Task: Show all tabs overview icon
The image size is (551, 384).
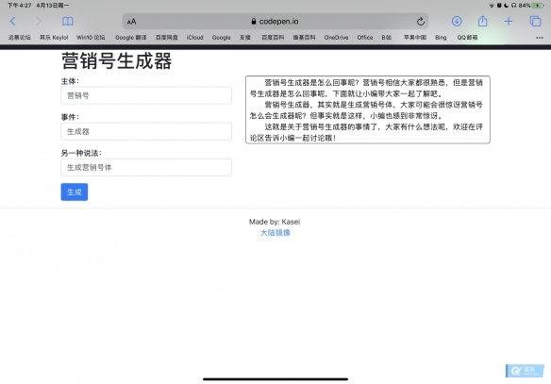Action: [x=536, y=22]
